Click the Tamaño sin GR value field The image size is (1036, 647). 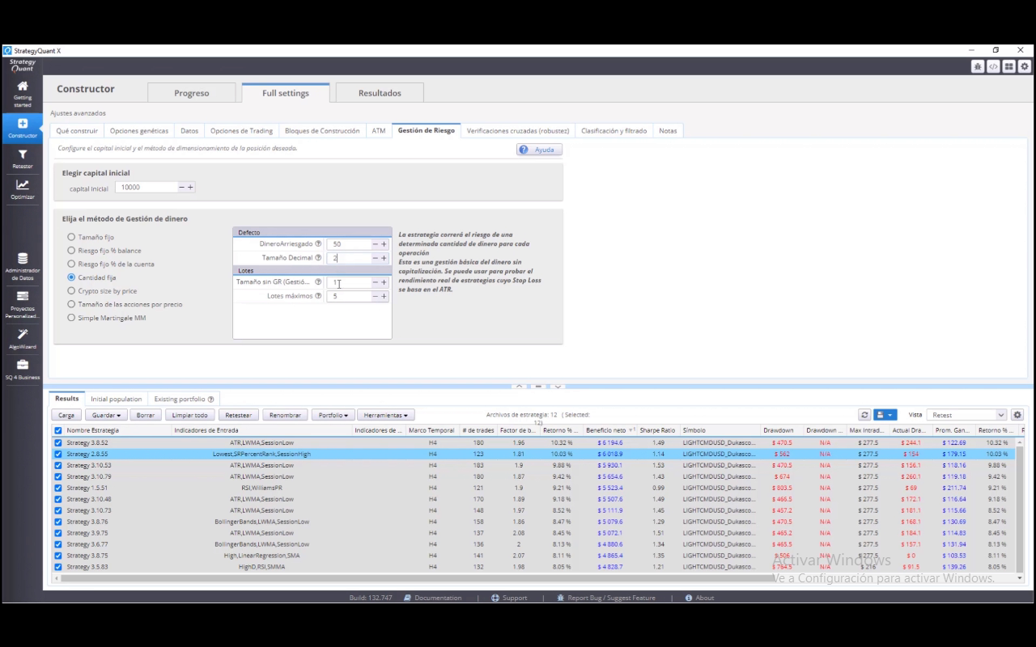pos(349,282)
